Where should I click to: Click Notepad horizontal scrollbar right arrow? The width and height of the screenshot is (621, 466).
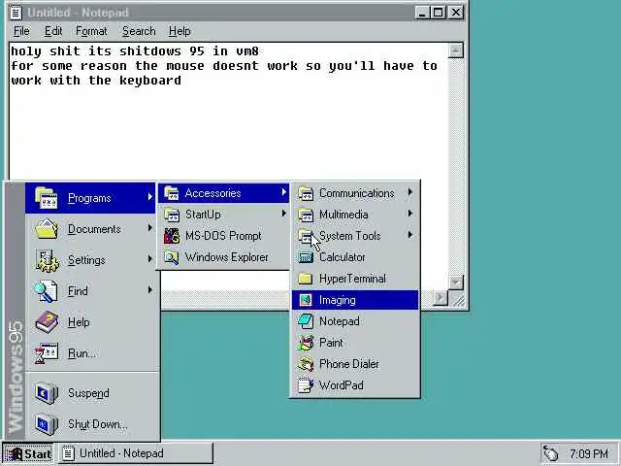[441, 298]
